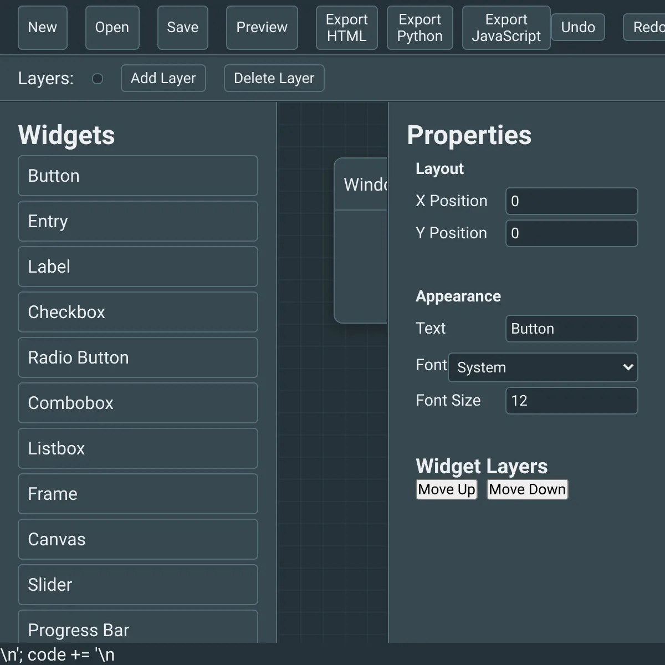This screenshot has width=665, height=665.
Task: Toggle the Layers radio button
Action: click(98, 79)
